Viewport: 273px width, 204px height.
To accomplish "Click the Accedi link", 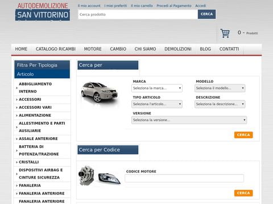I will coord(201,6).
